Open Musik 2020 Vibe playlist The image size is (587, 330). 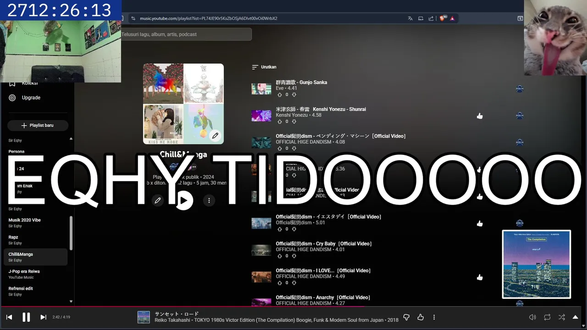(x=35, y=223)
